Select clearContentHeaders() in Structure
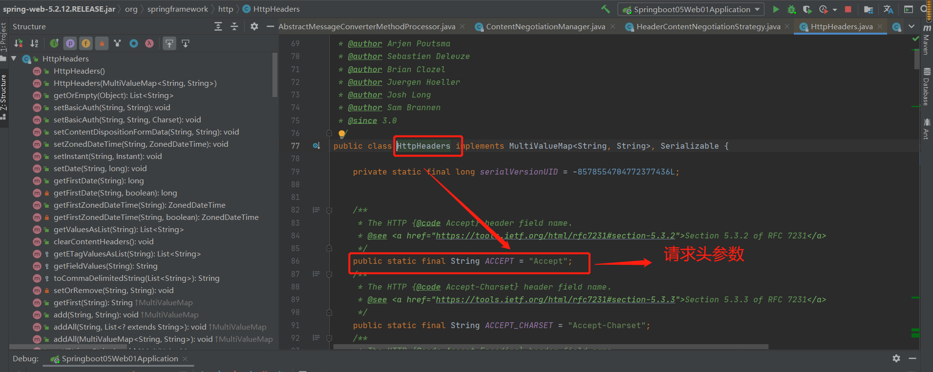 click(x=104, y=241)
